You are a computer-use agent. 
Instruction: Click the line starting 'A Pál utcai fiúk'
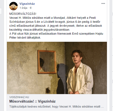[x=56, y=34]
